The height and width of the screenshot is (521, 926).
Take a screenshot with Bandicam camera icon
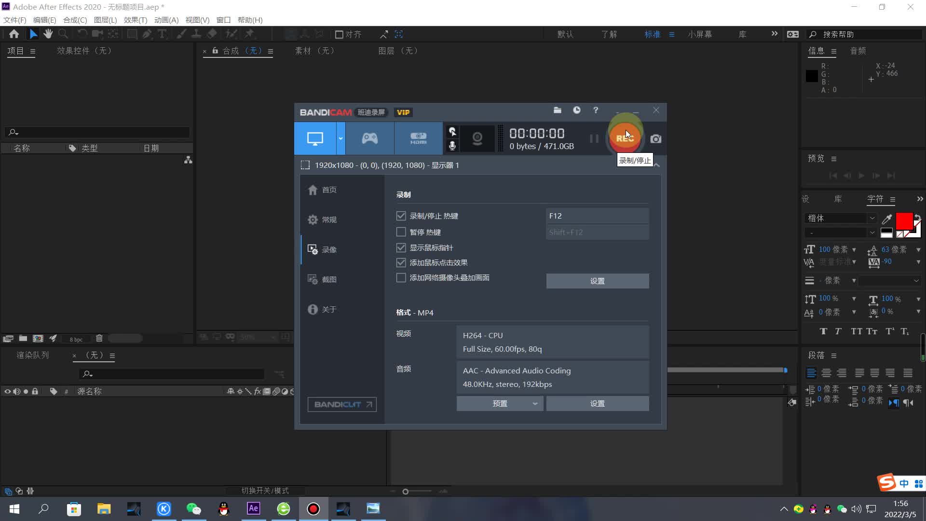coord(655,138)
